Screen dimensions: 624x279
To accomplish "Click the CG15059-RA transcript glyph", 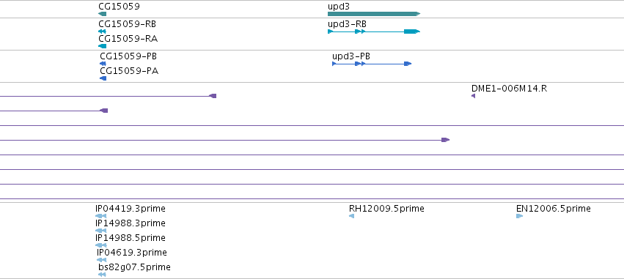I will pos(102,46).
